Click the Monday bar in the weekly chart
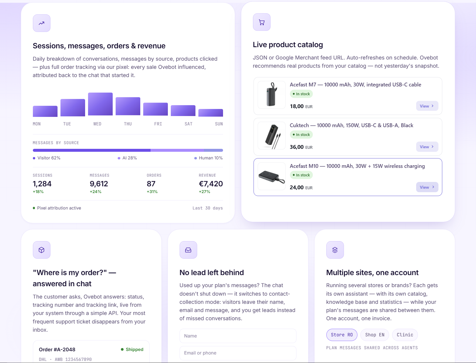Image resolution: width=476 pixels, height=363 pixels. pos(45,111)
